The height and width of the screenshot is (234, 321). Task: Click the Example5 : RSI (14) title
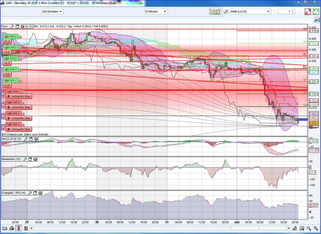14,193
